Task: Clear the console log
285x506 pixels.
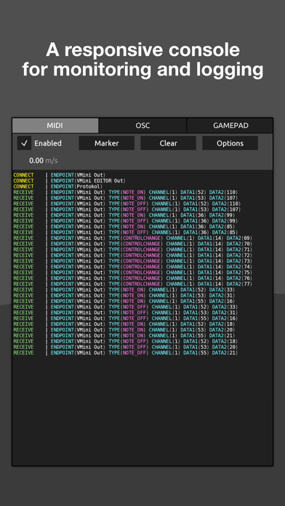Action: tap(168, 143)
